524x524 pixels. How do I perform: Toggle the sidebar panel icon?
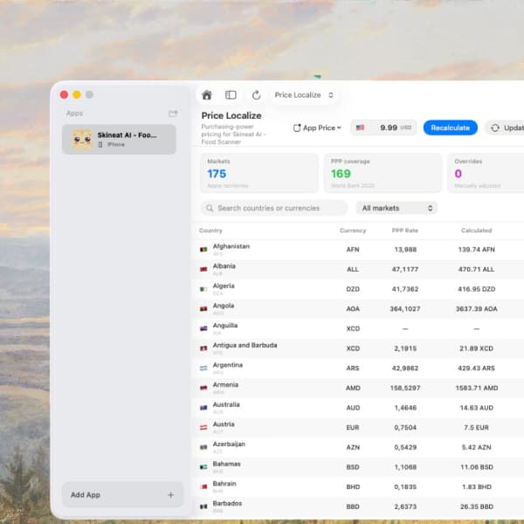tap(231, 95)
